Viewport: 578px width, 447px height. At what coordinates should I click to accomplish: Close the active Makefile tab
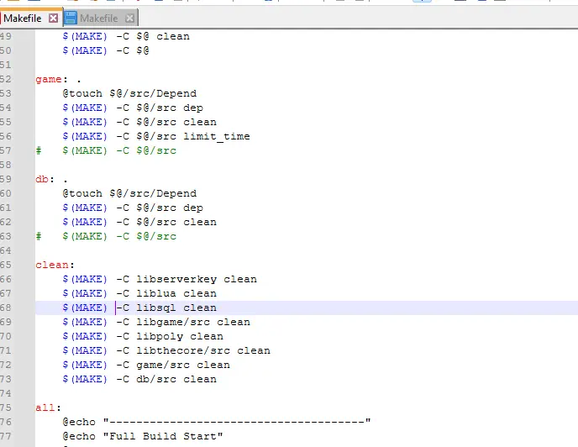coord(54,18)
